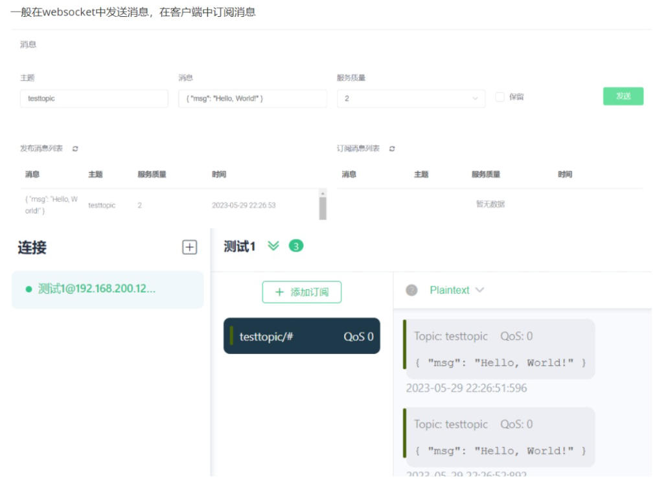Screen dimensions: 655x498
Task: Click the publish list scrollbar thumb
Action: (x=323, y=208)
